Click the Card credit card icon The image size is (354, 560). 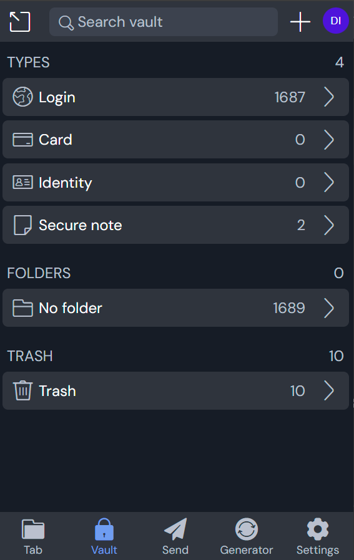click(x=22, y=140)
